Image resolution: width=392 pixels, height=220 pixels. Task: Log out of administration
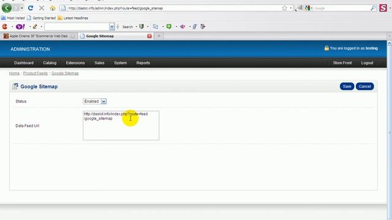pyautogui.click(x=367, y=63)
